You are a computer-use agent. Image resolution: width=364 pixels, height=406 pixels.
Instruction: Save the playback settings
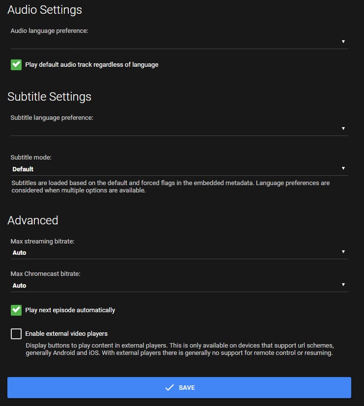(179, 387)
